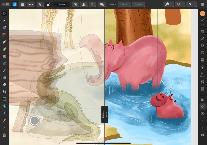The image size is (207, 145).
Task: Click the Default preset label
Action: pos(61,4)
